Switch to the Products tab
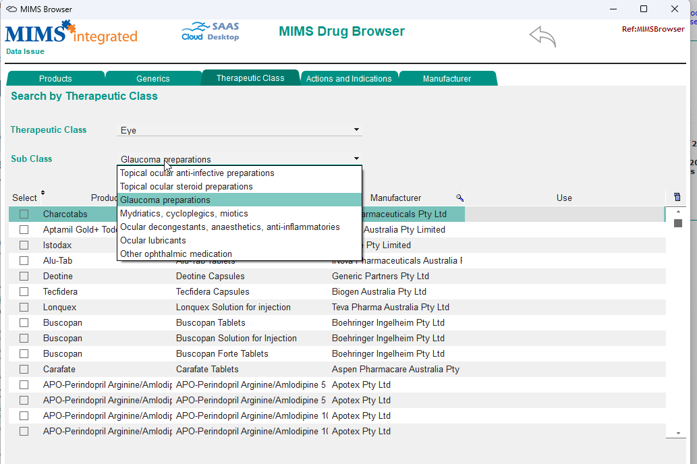 (x=55, y=78)
